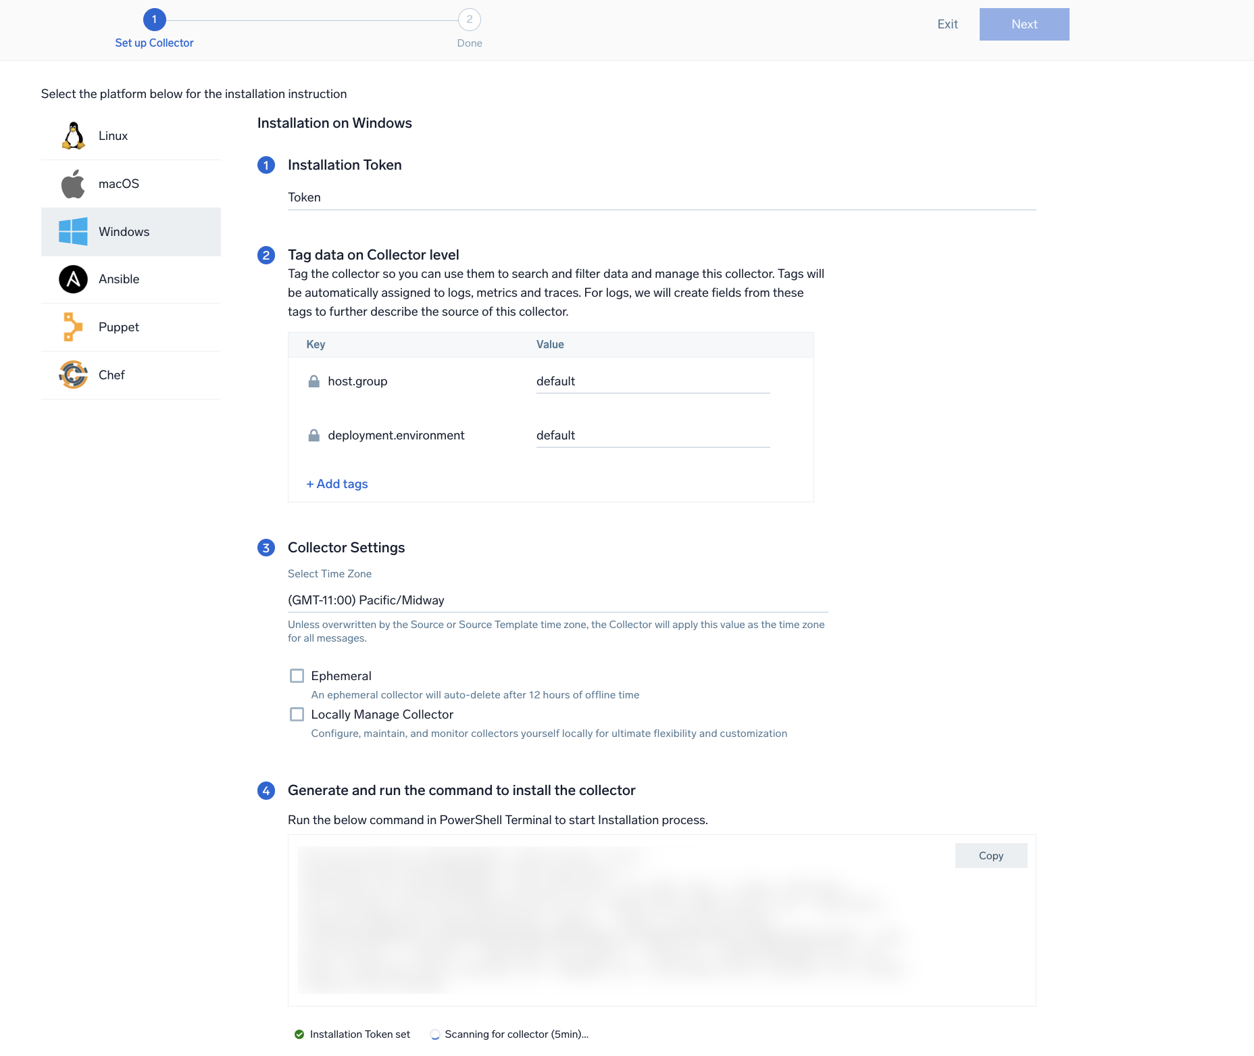1254x1056 pixels.
Task: Edit the deployment.environment value field
Action: click(x=652, y=435)
